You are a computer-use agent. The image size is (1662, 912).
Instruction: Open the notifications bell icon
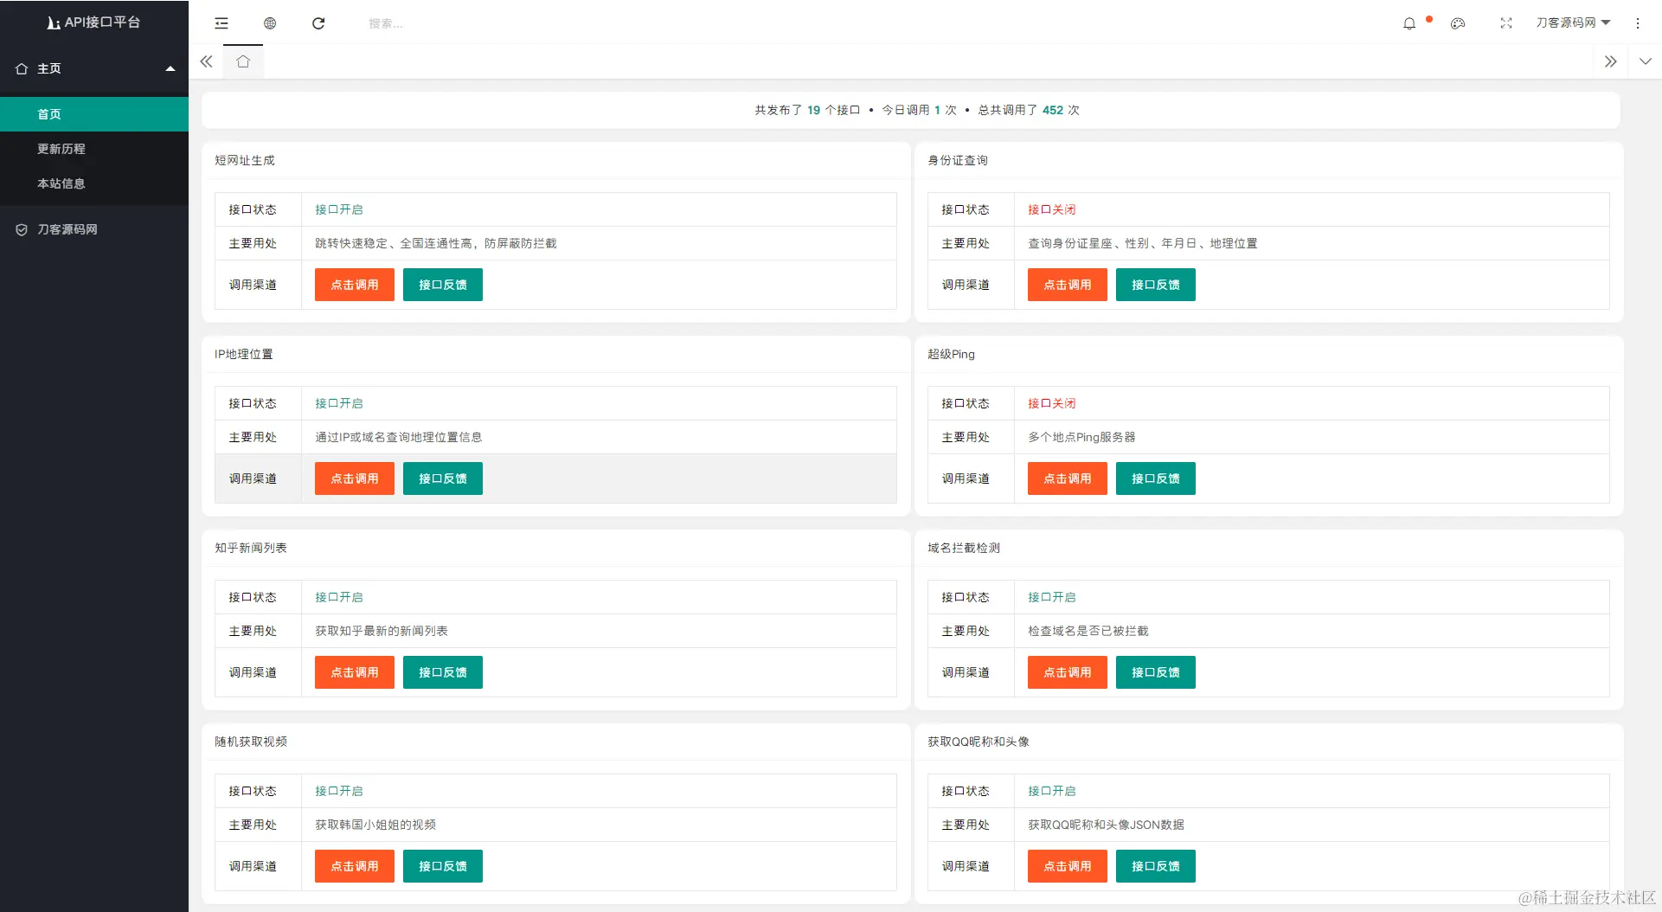(x=1409, y=23)
